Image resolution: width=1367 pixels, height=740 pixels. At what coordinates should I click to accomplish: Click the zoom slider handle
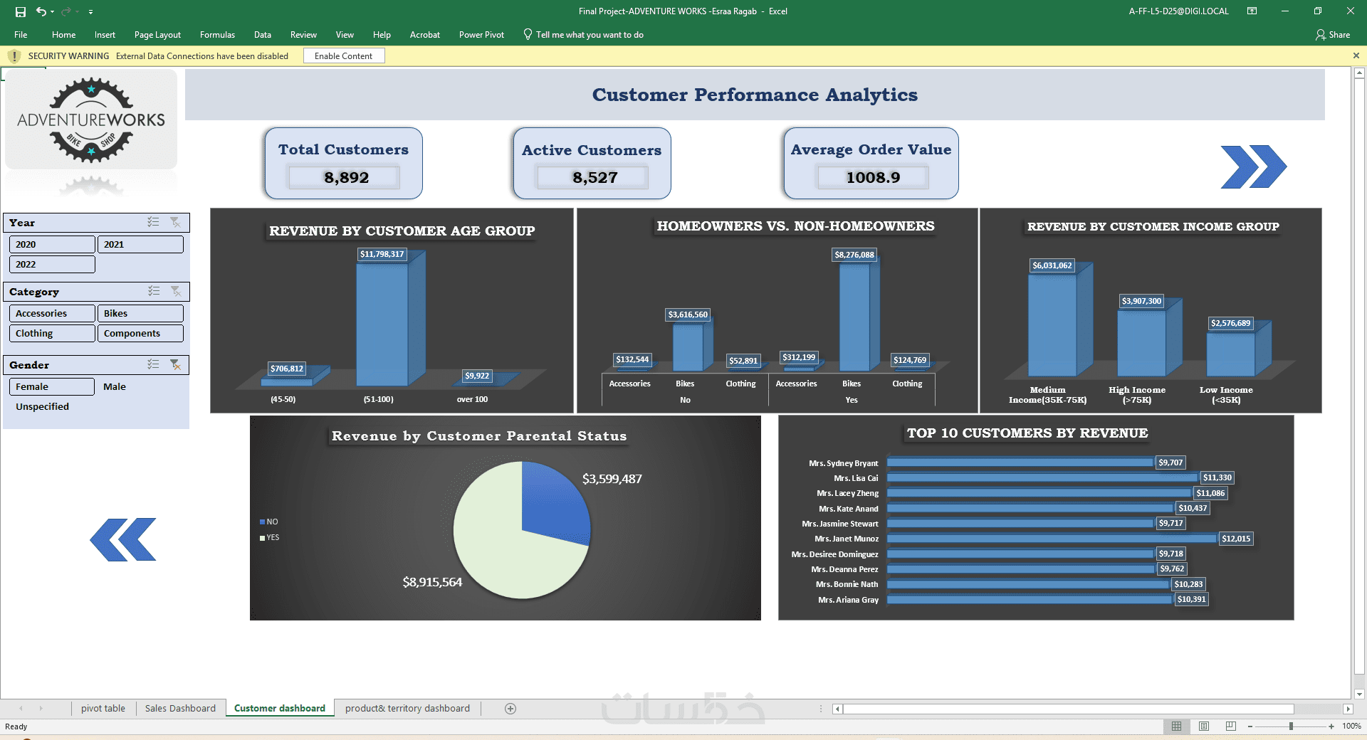1291,726
